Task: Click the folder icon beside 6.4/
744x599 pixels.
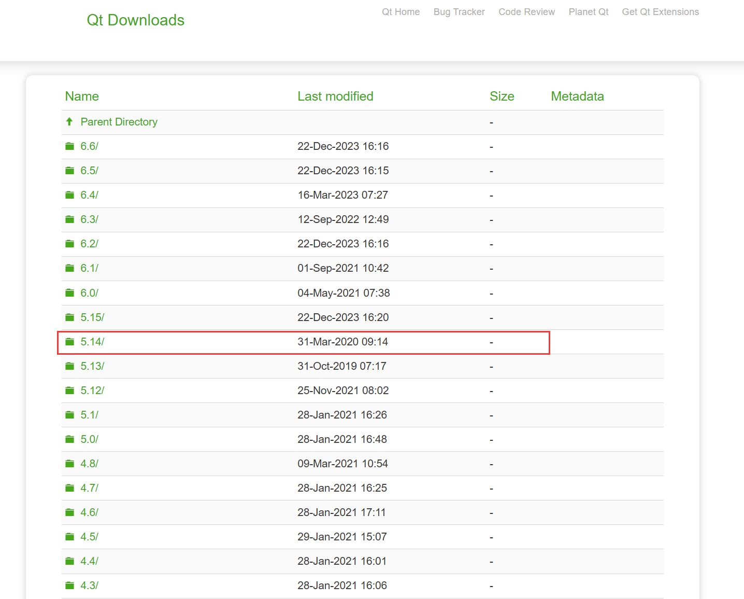Action: click(69, 195)
